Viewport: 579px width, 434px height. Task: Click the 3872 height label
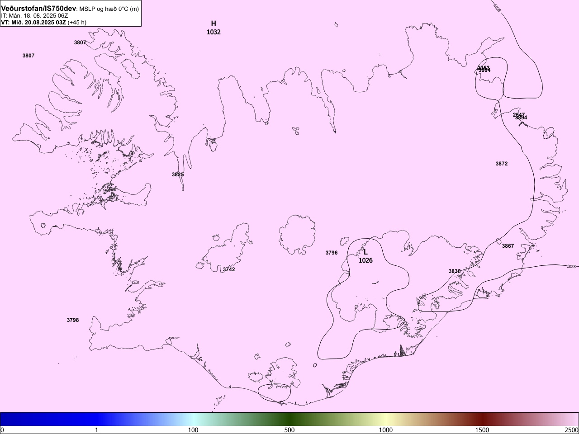coord(502,164)
